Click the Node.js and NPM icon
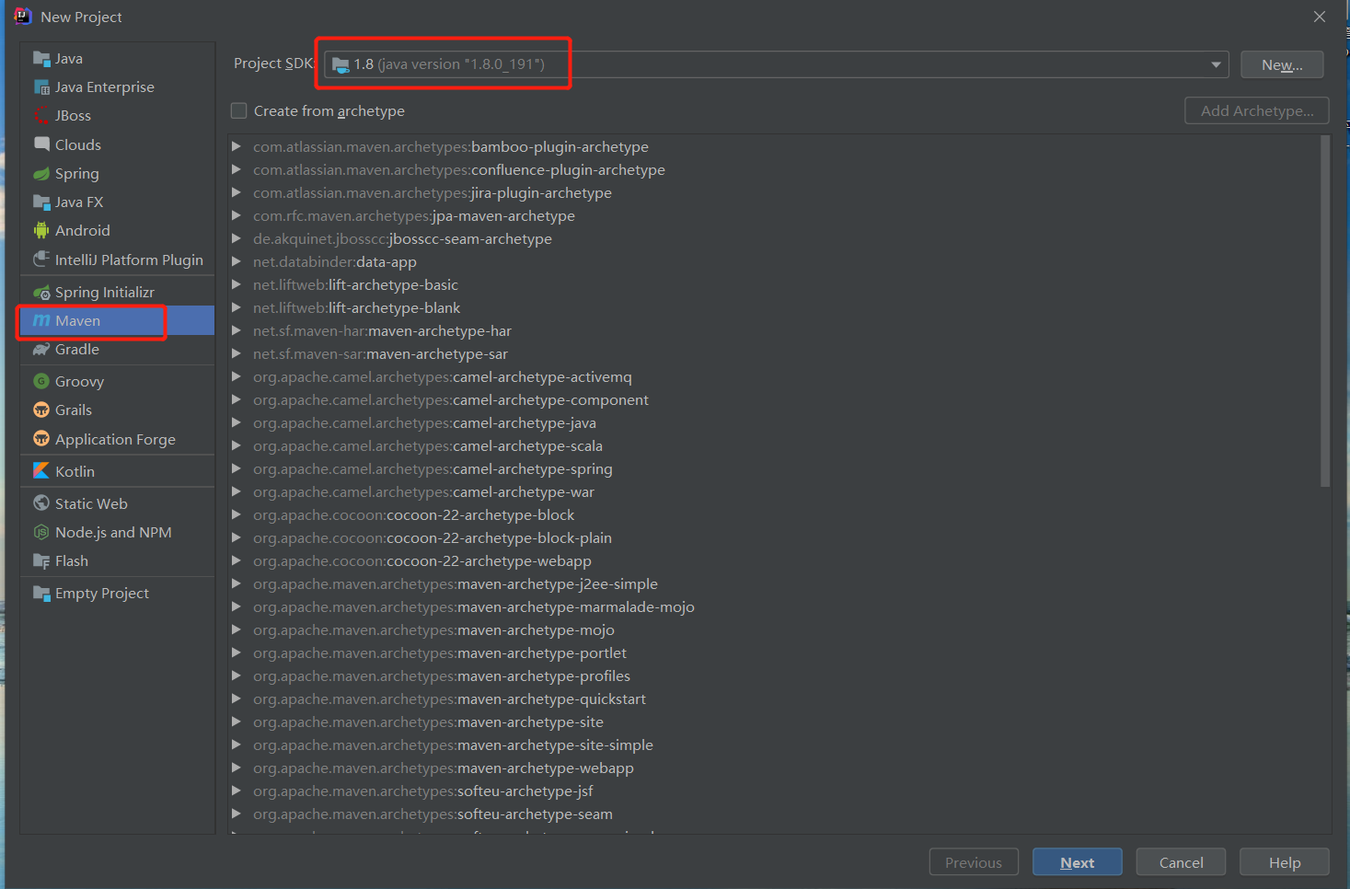Screen dimensions: 1350x889 [x=41, y=533]
